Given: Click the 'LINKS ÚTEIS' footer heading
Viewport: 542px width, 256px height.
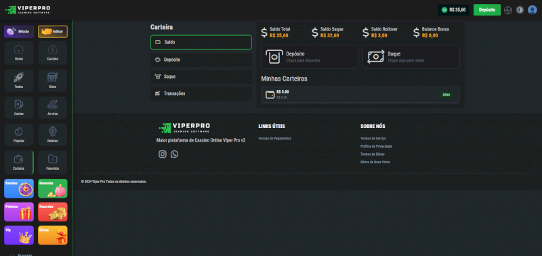Looking at the screenshot, I should (x=272, y=126).
